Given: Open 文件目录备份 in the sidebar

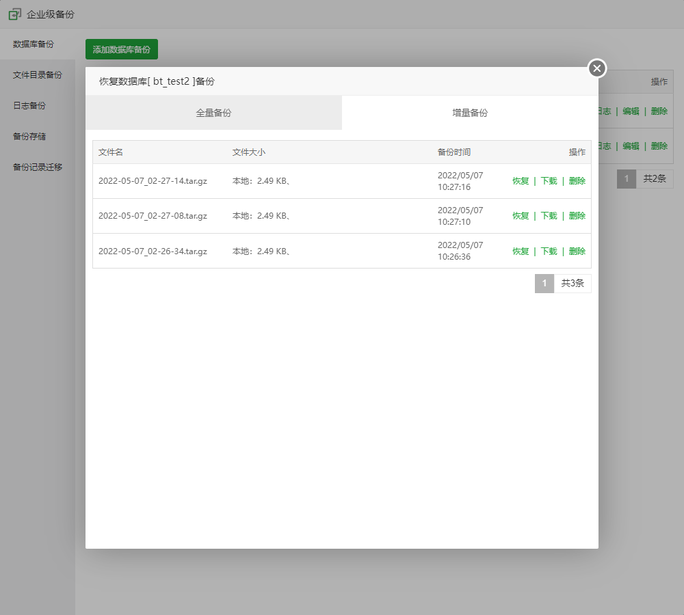Looking at the screenshot, I should pyautogui.click(x=38, y=75).
